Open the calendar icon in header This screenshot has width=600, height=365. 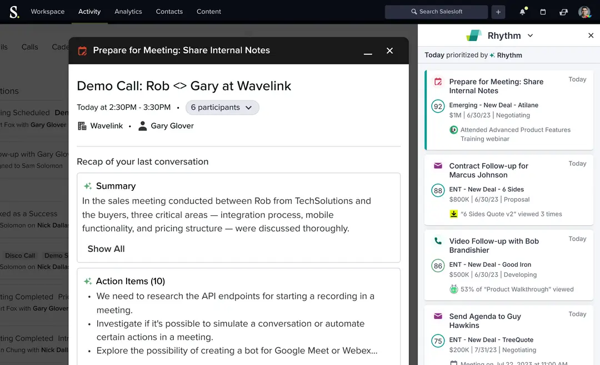[x=543, y=12]
